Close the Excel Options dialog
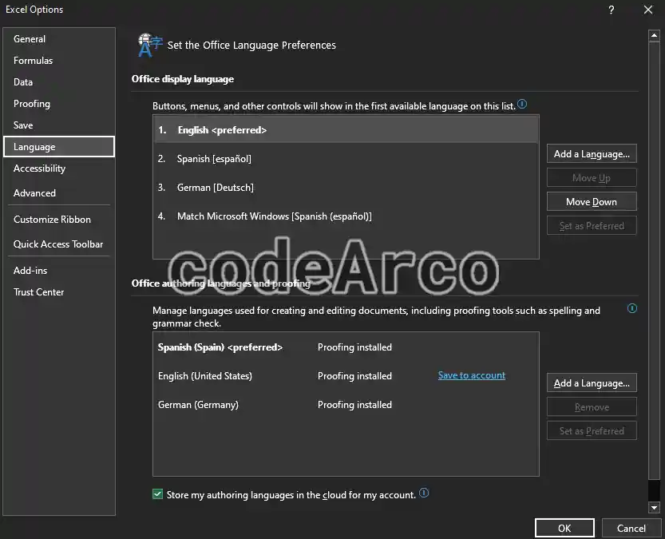 [x=648, y=10]
